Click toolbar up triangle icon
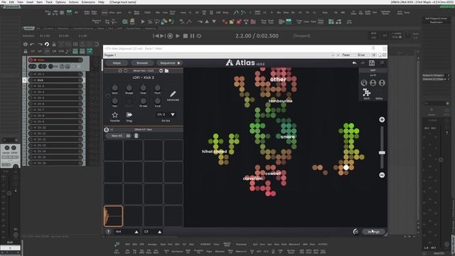The height and width of the screenshot is (256, 455). (207, 21)
